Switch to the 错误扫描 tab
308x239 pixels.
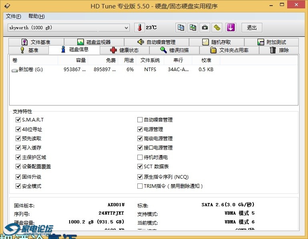(174, 50)
